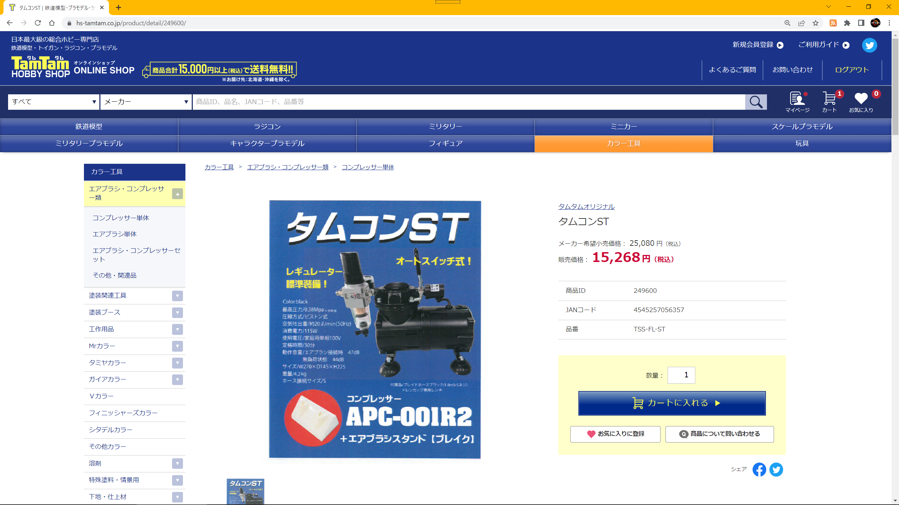Screen dimensions: 899x505
Task: Click タムタムオリジナル maker link
Action: 586,207
